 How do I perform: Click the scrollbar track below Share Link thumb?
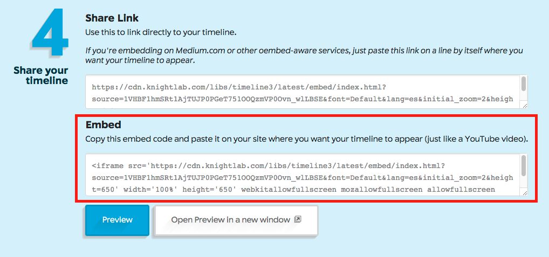pyautogui.click(x=524, y=96)
